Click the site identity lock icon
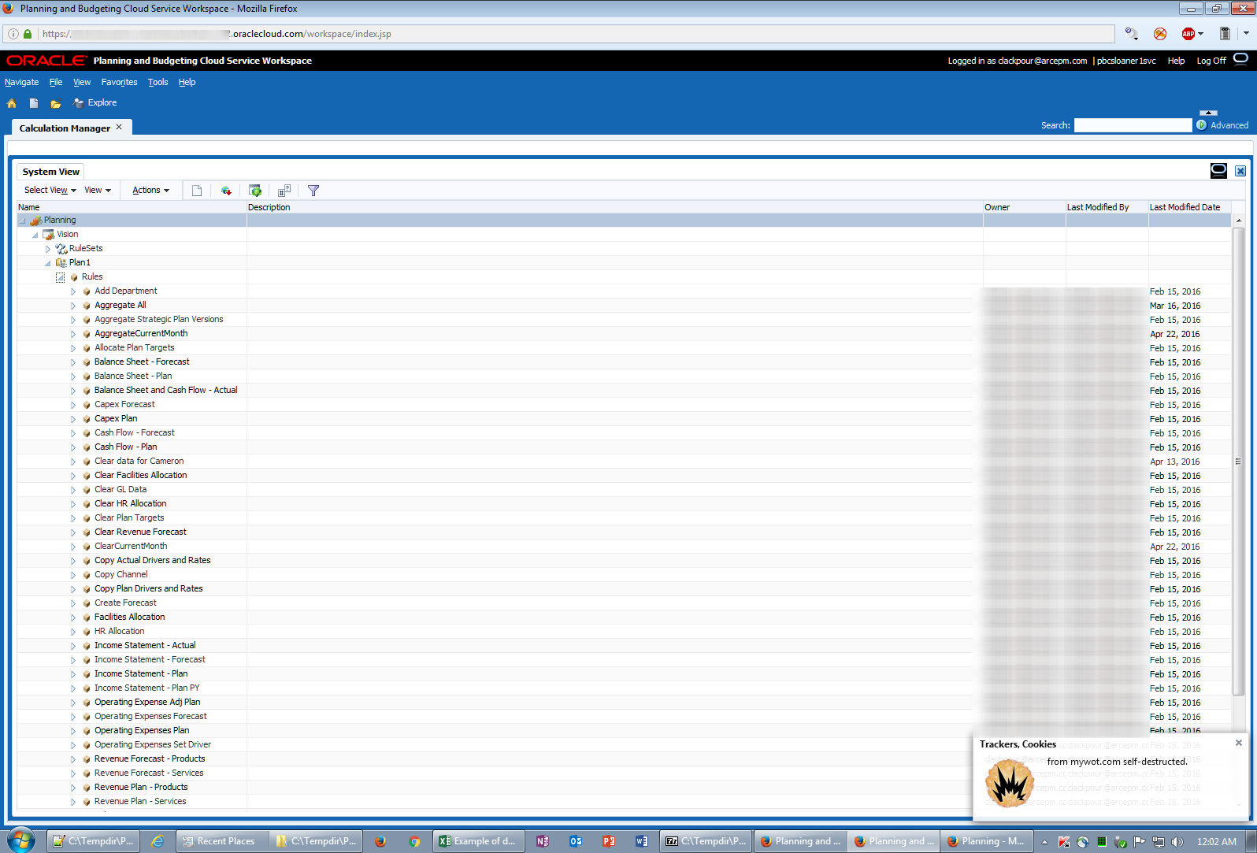Viewport: 1257px width, 853px height. pyautogui.click(x=28, y=34)
